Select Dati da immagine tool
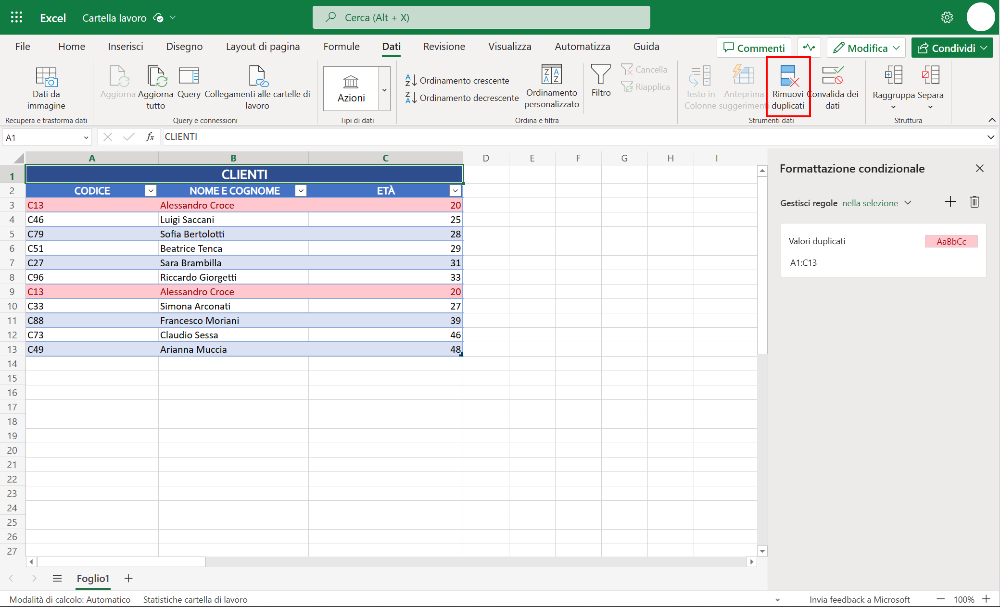Viewport: 1000px width, 607px height. 46,89
